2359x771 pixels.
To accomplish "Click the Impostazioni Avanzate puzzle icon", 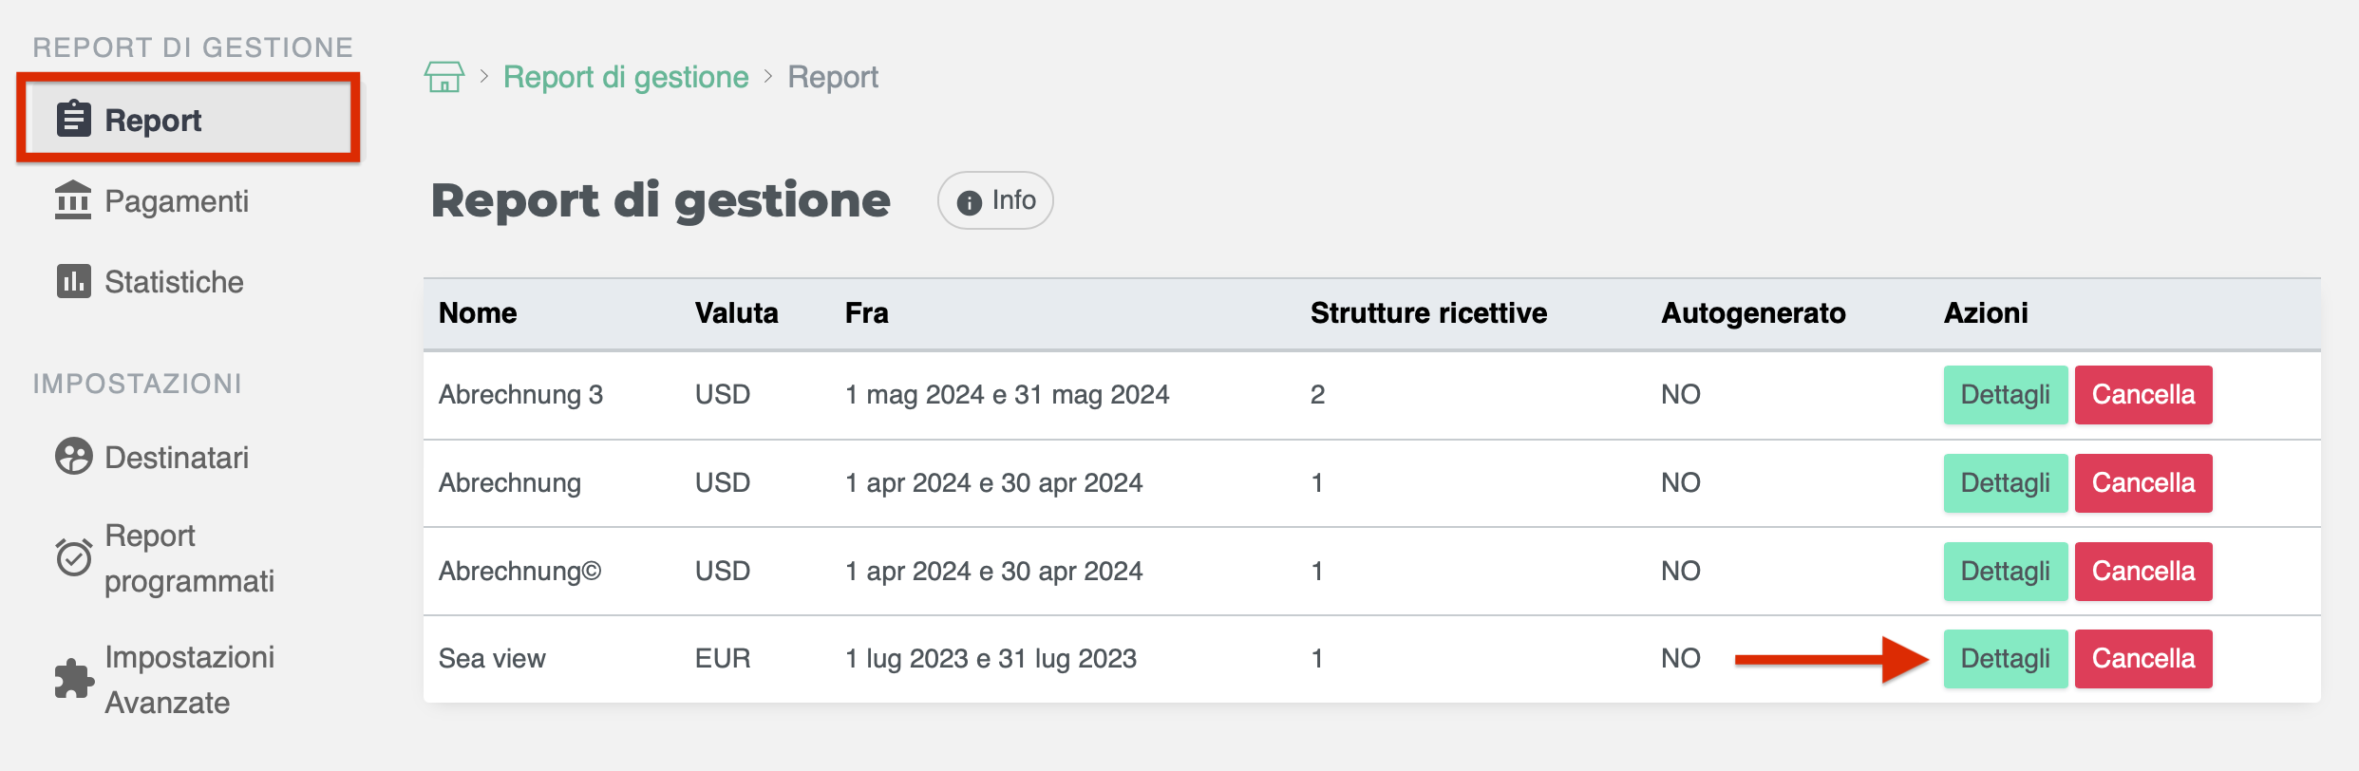I will coord(73,679).
